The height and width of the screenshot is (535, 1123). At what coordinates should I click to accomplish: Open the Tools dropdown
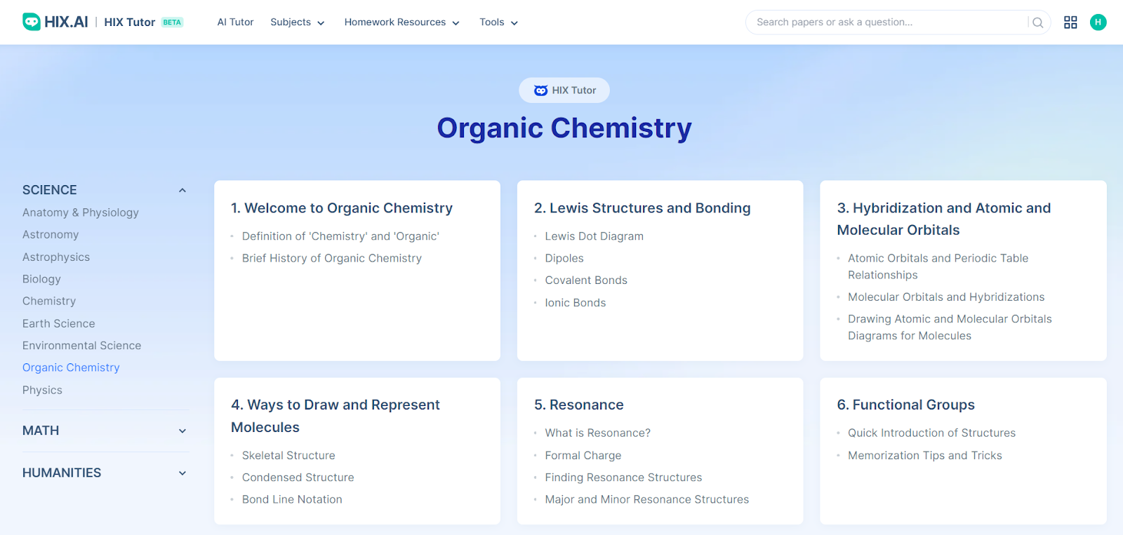499,22
